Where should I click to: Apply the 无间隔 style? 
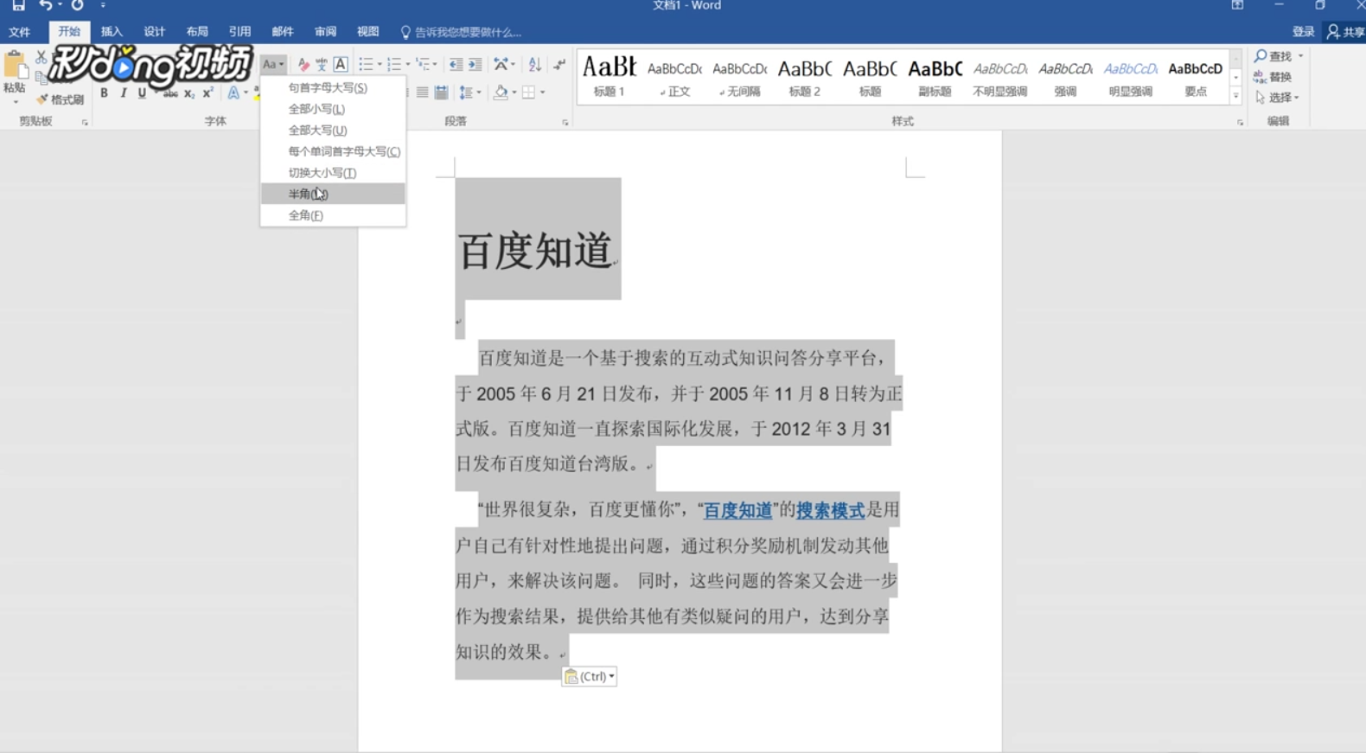tap(739, 76)
